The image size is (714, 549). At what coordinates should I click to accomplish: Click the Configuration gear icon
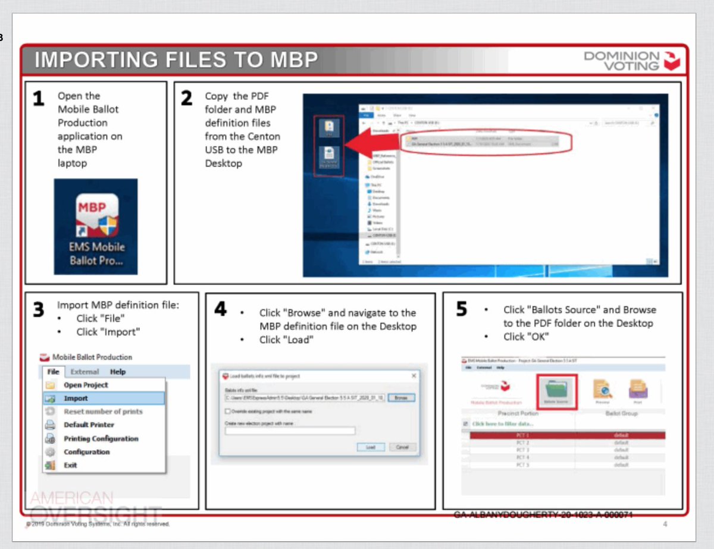coord(51,452)
